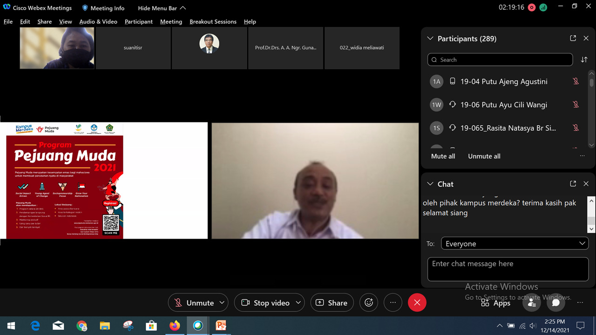
Task: Open the Meeting menu
Action: [x=171, y=21]
